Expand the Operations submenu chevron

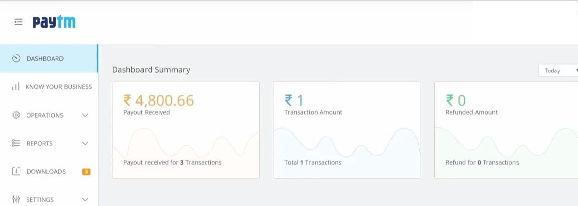pos(85,115)
